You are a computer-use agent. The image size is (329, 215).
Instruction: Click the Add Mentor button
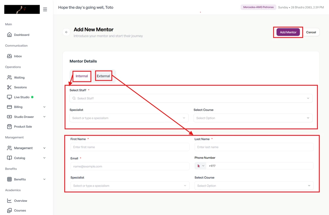click(x=288, y=32)
